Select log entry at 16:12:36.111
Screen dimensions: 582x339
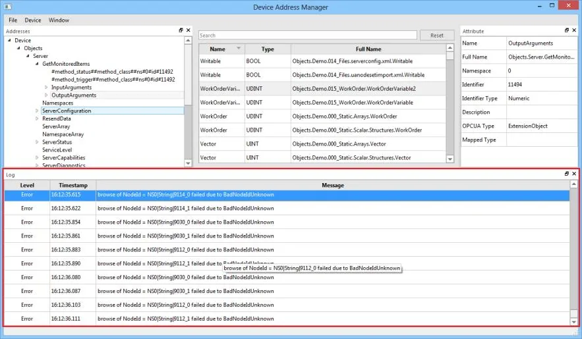[x=287, y=319]
